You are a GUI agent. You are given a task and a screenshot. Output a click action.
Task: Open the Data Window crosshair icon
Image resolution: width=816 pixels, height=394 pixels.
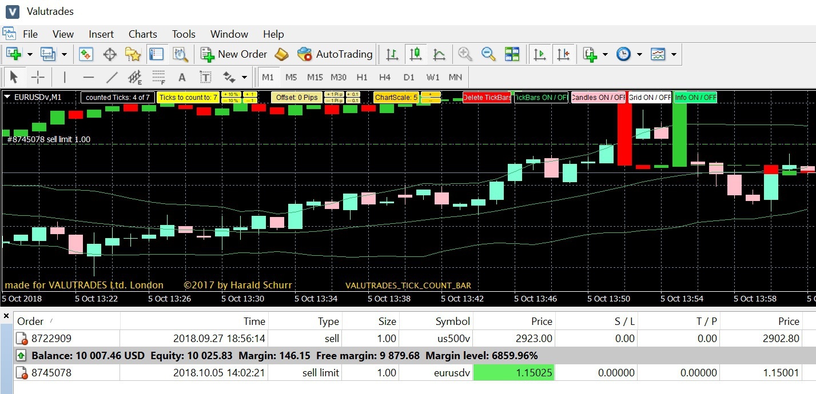click(109, 54)
